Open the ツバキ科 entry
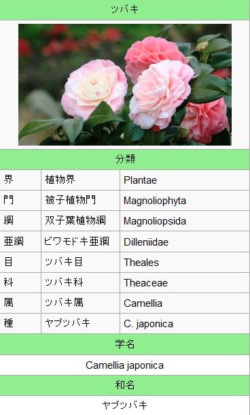250x415 pixels. coord(64,282)
